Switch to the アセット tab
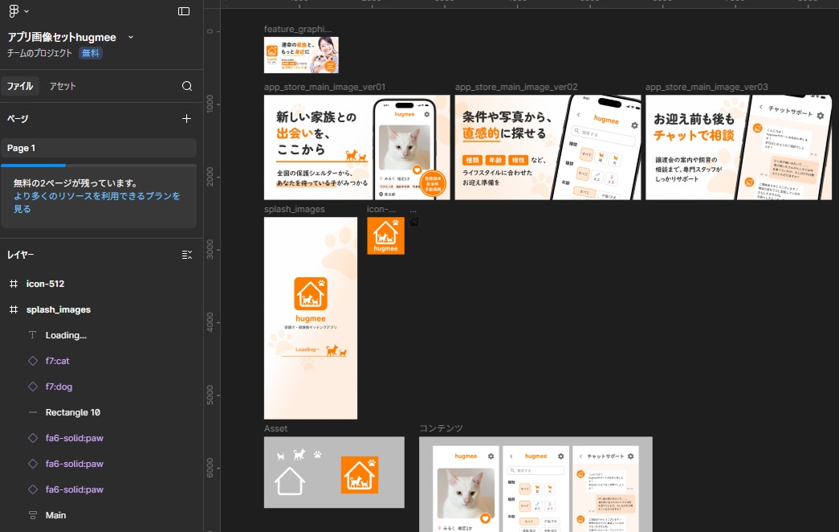 click(63, 86)
